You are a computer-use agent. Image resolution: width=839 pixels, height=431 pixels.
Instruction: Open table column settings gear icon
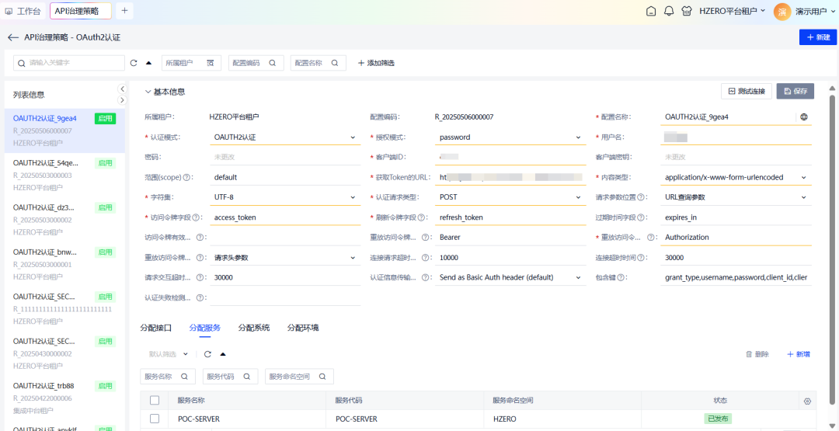[x=807, y=401]
